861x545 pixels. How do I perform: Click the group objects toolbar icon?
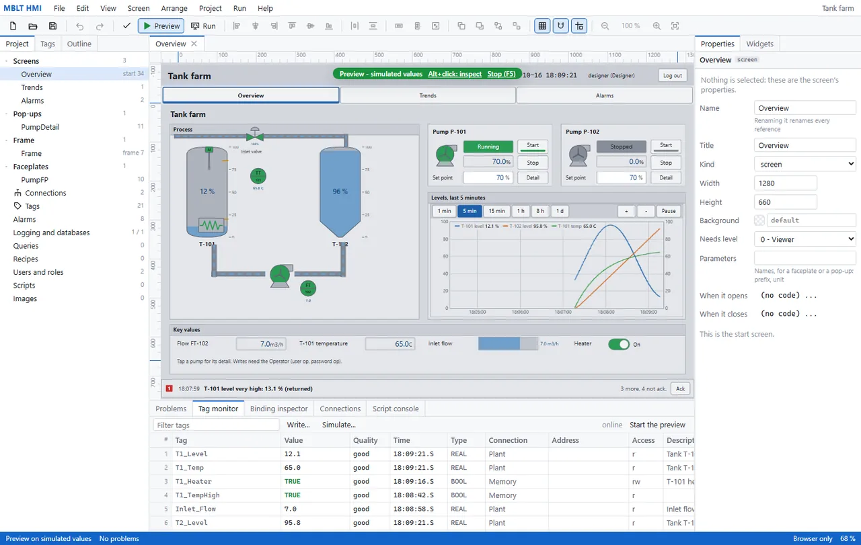[x=498, y=26]
